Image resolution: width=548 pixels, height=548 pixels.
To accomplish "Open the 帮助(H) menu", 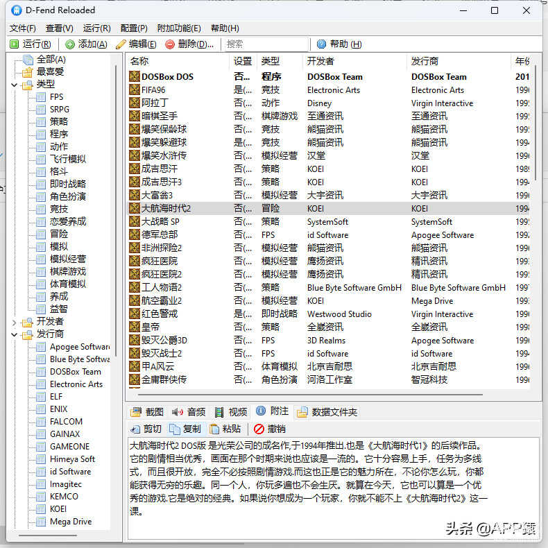I will [x=225, y=28].
